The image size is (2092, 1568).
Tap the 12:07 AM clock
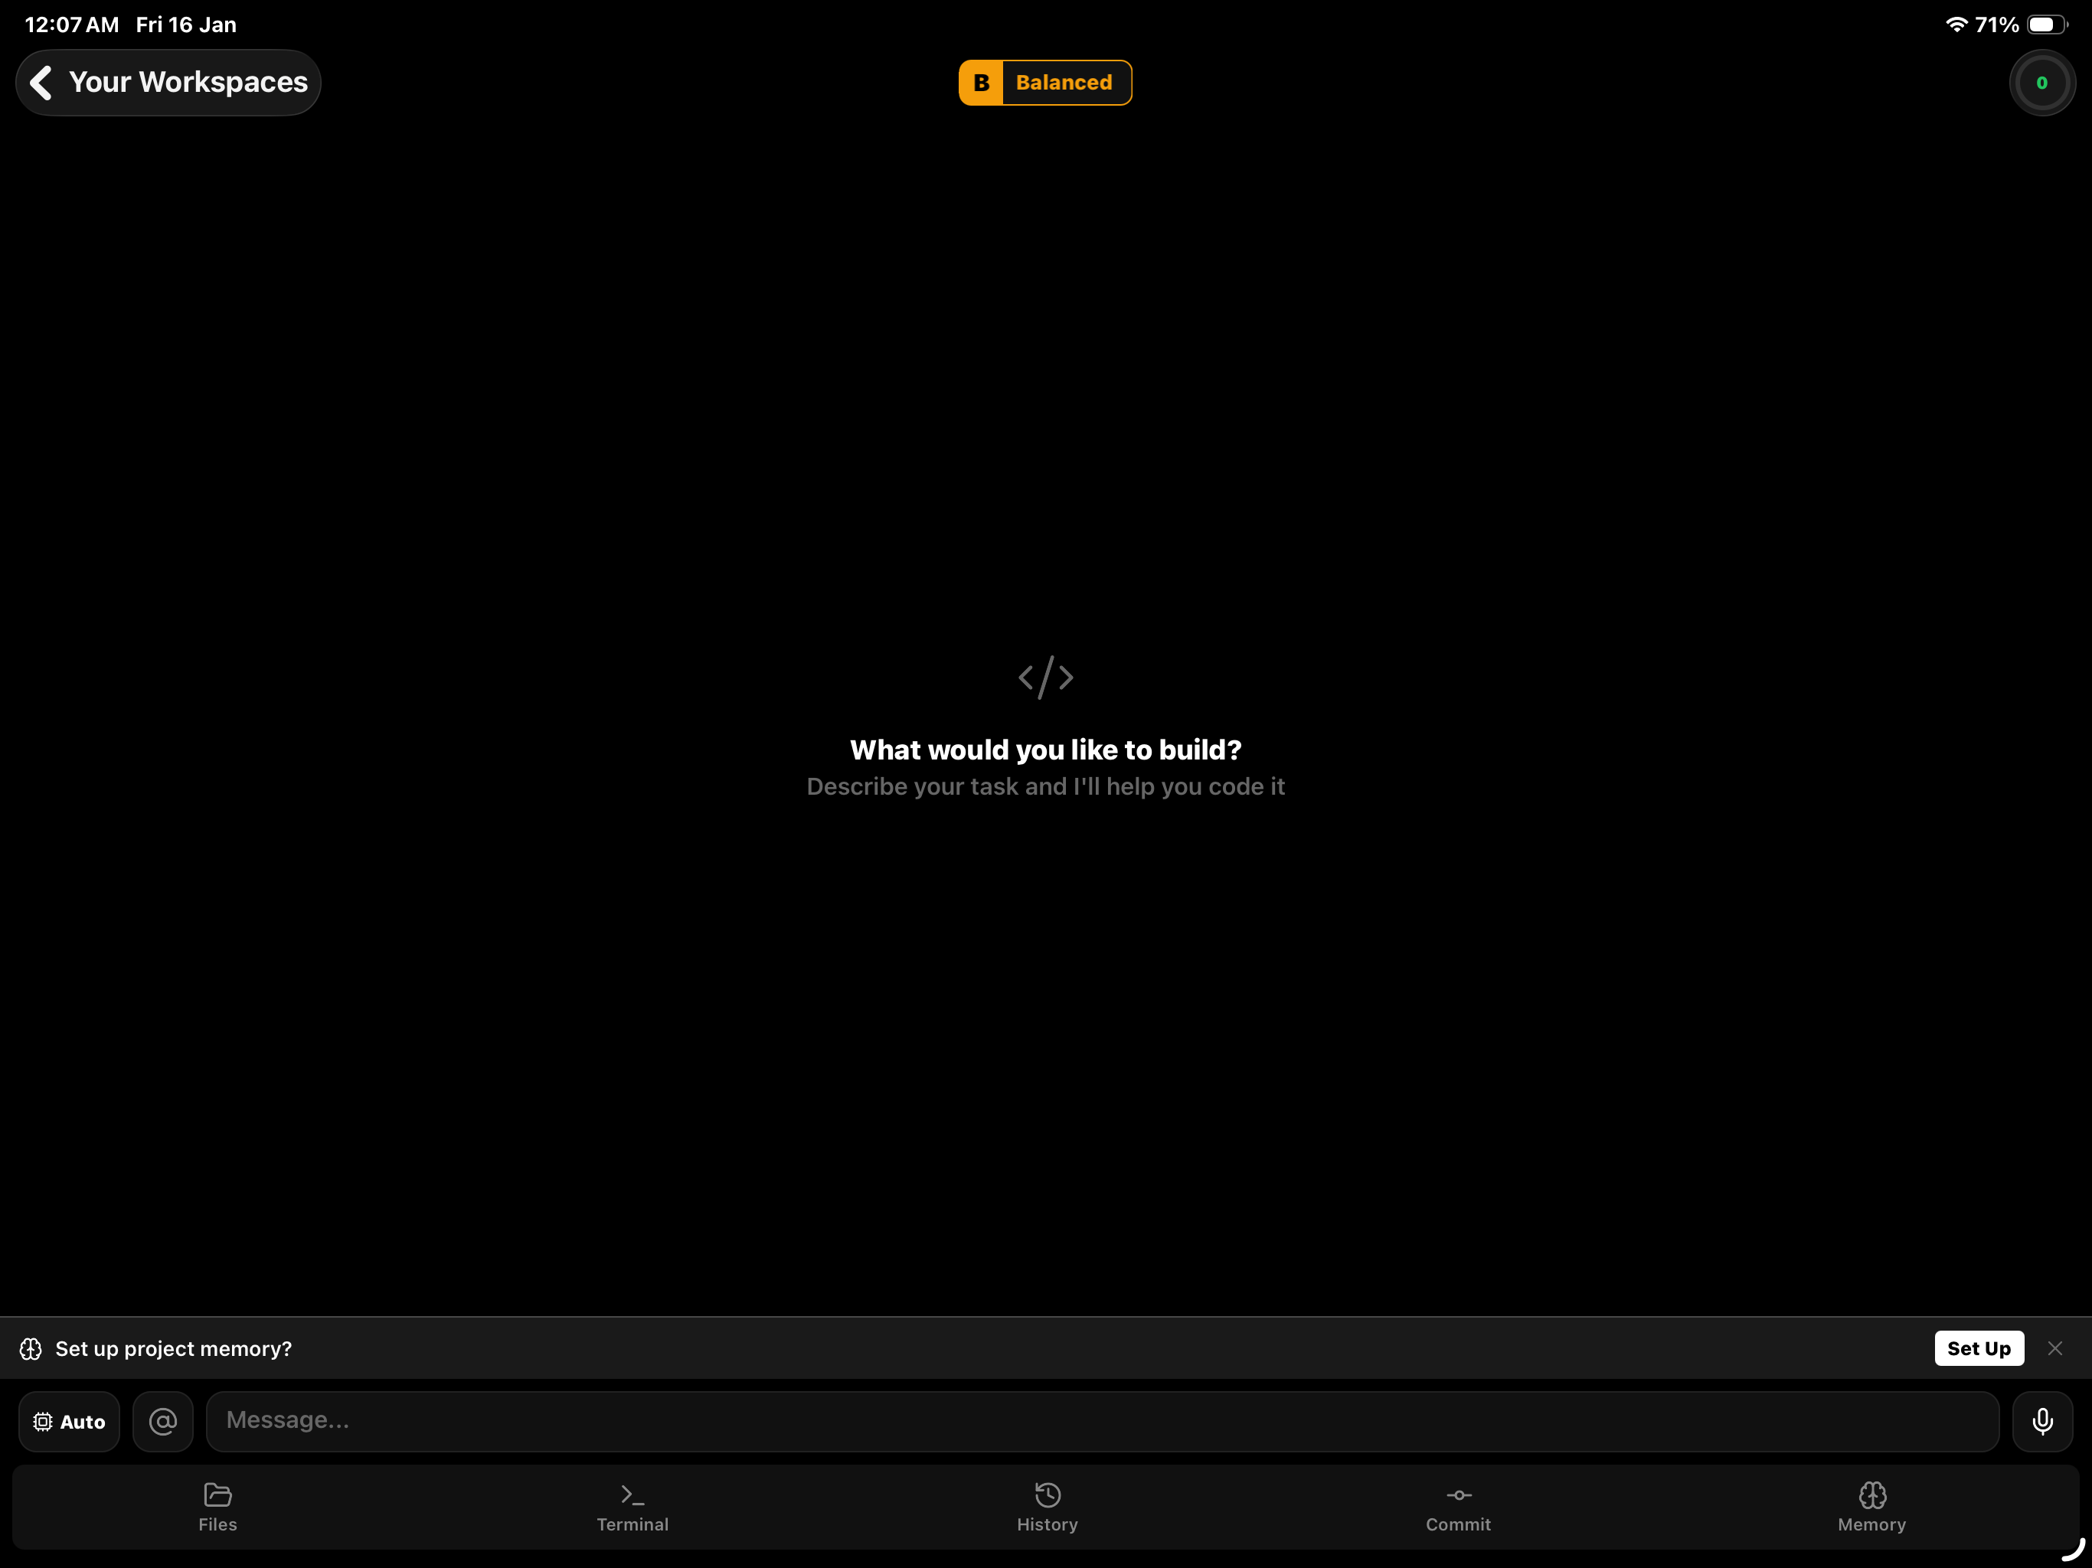(x=72, y=24)
